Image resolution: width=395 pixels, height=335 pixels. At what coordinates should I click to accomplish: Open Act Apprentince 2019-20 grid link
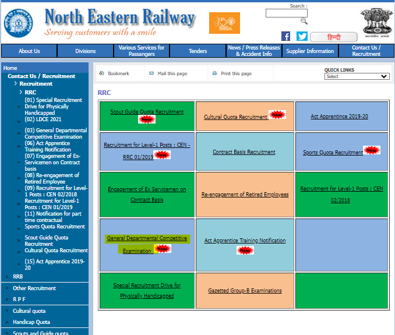(339, 117)
